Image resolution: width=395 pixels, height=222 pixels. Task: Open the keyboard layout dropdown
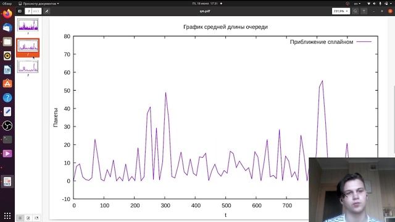tap(357, 4)
